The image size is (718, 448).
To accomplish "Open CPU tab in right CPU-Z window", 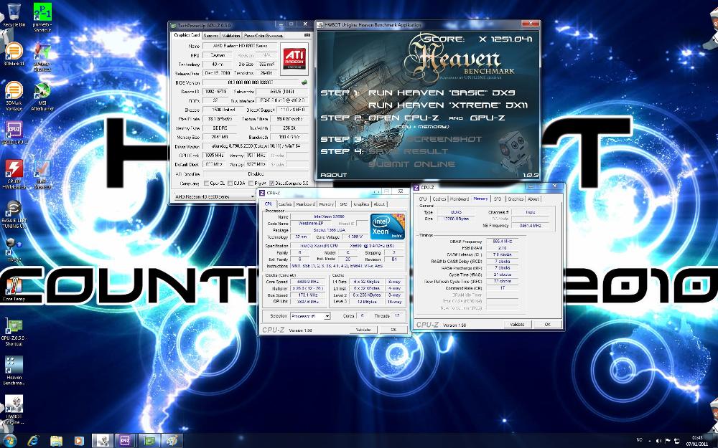I will pyautogui.click(x=423, y=199).
